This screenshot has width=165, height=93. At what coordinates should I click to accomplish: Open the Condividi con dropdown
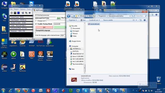[94, 20]
